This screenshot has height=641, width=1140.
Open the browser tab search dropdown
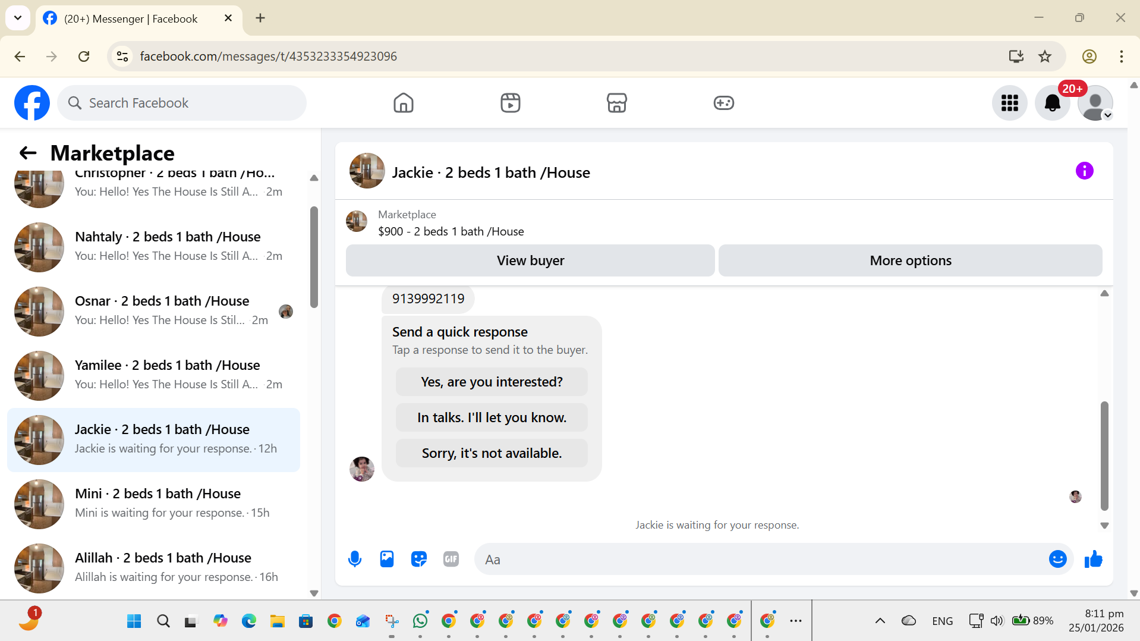click(x=18, y=18)
